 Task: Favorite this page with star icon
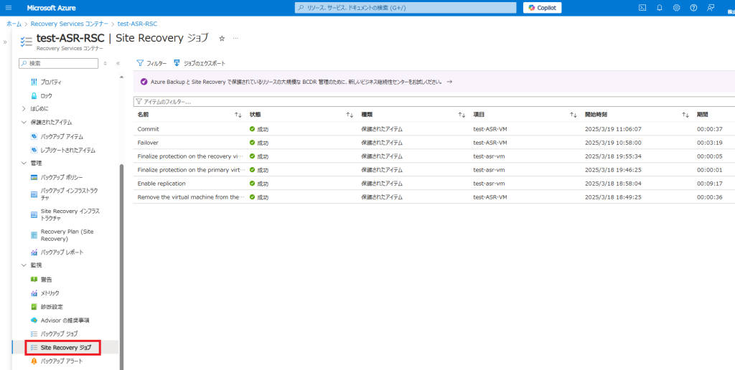tap(222, 38)
